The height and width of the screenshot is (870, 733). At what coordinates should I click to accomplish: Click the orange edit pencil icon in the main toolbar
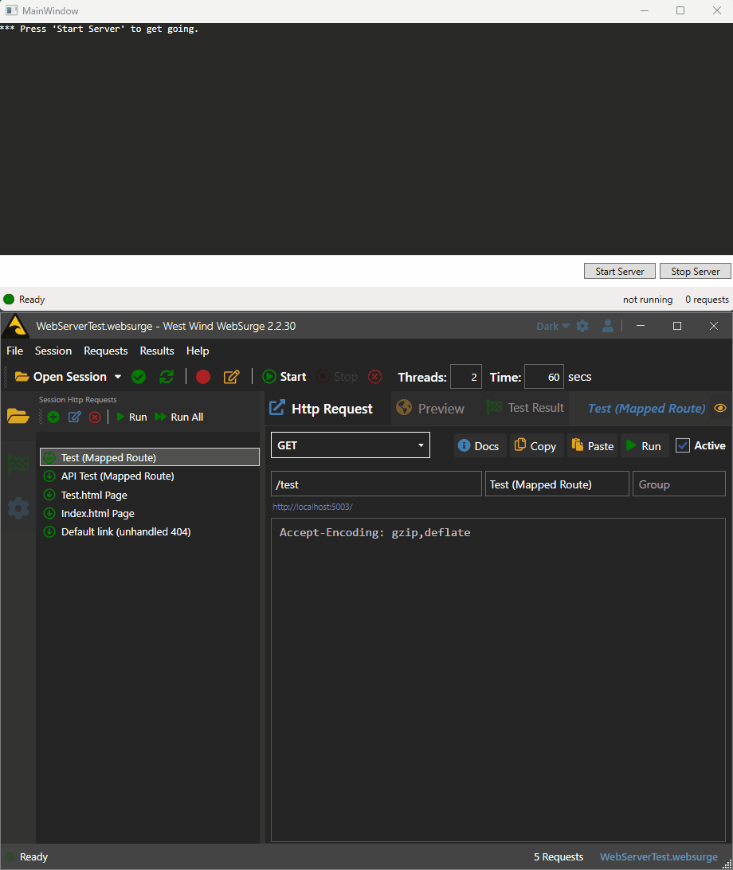click(x=231, y=378)
